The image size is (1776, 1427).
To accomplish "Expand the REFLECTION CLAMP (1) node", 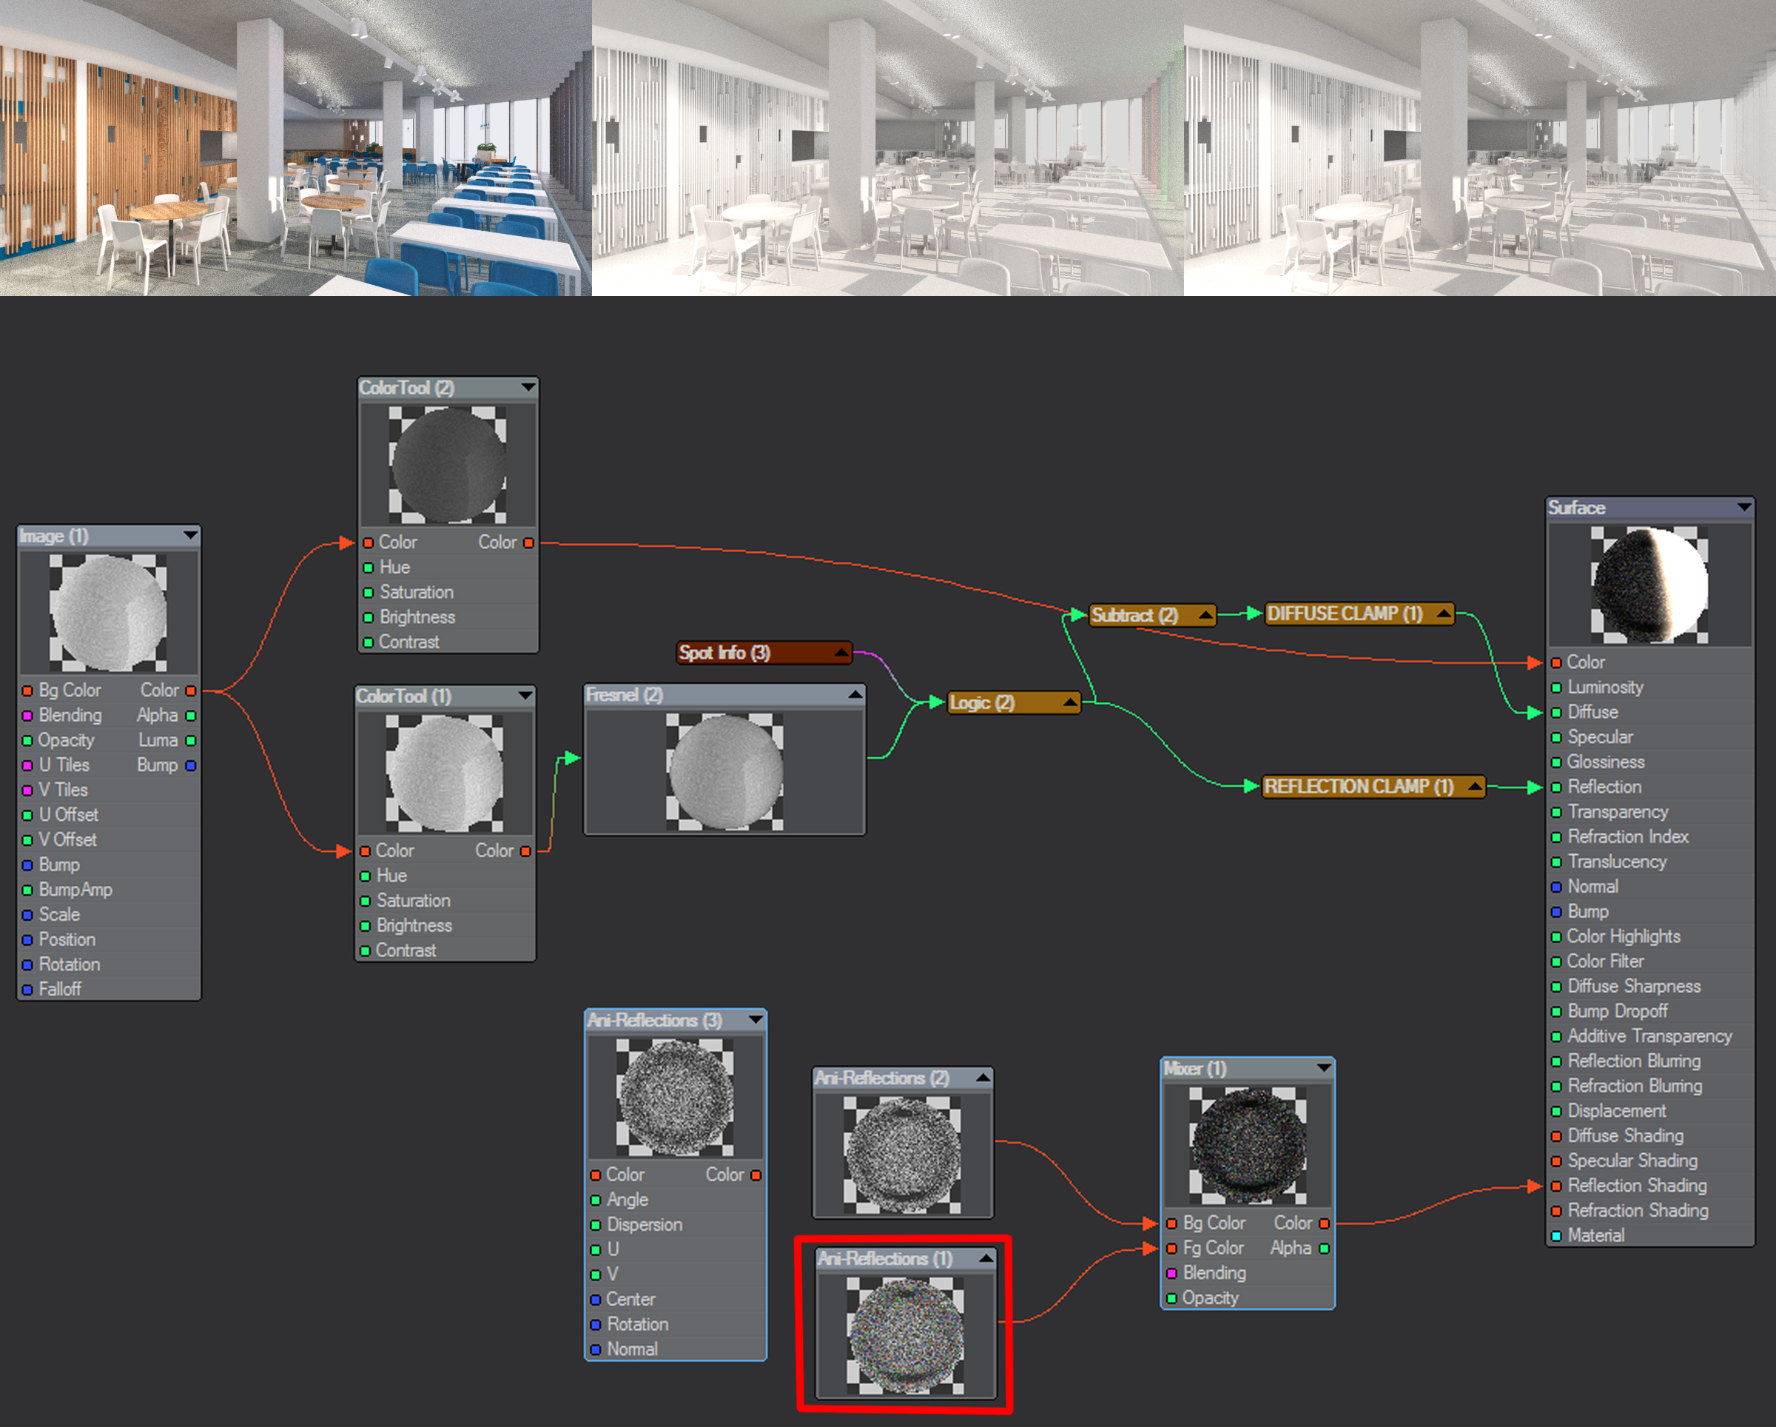I will coord(1475,786).
